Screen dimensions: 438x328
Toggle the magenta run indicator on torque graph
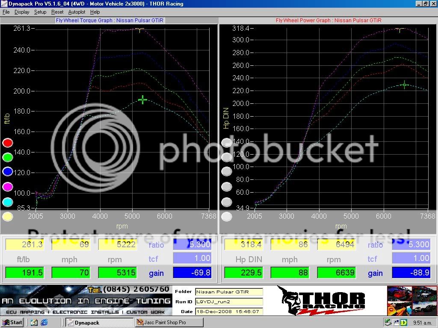8,187
